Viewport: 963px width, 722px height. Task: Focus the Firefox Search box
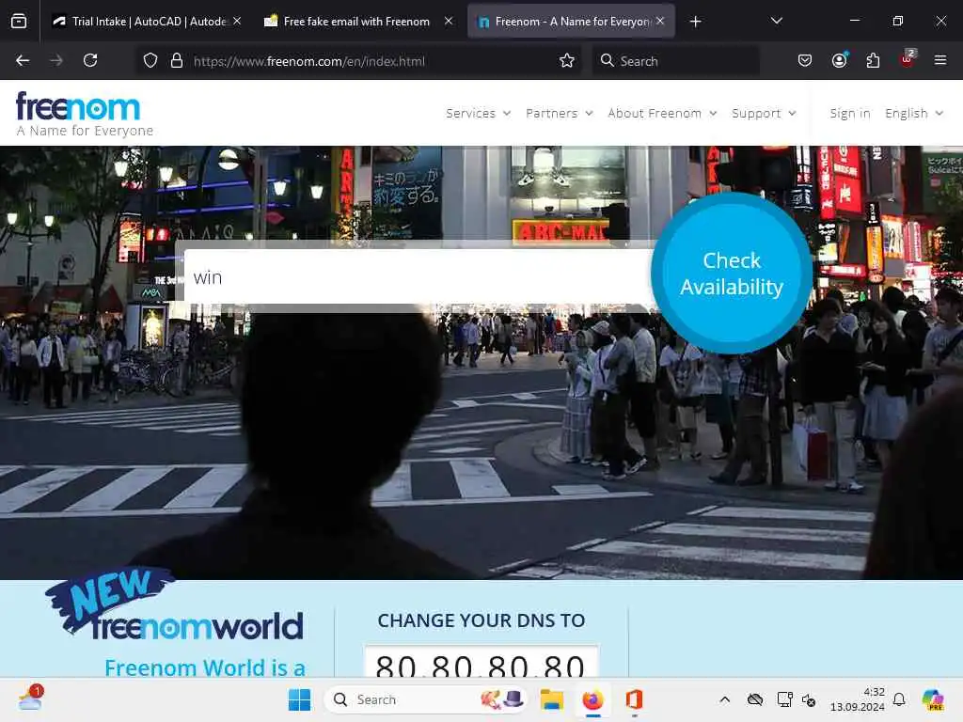coord(675,61)
